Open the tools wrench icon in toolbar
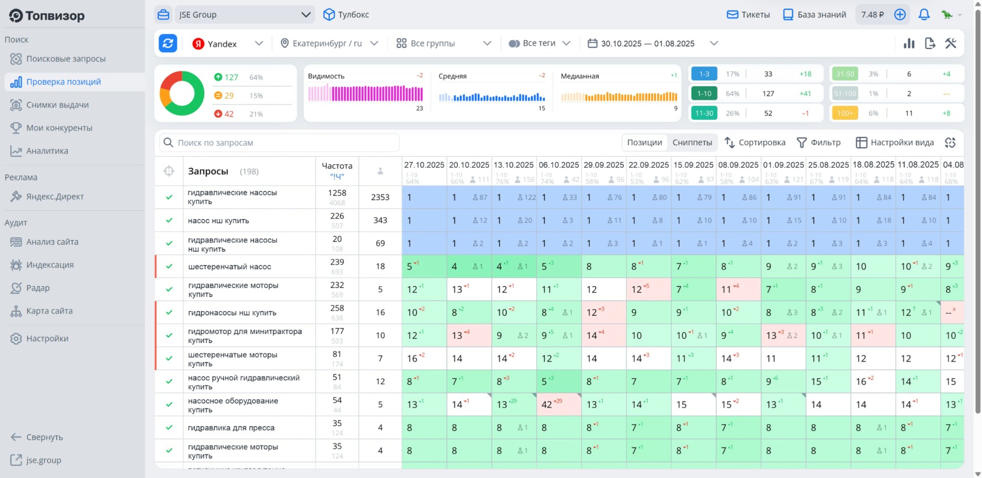 click(x=951, y=44)
